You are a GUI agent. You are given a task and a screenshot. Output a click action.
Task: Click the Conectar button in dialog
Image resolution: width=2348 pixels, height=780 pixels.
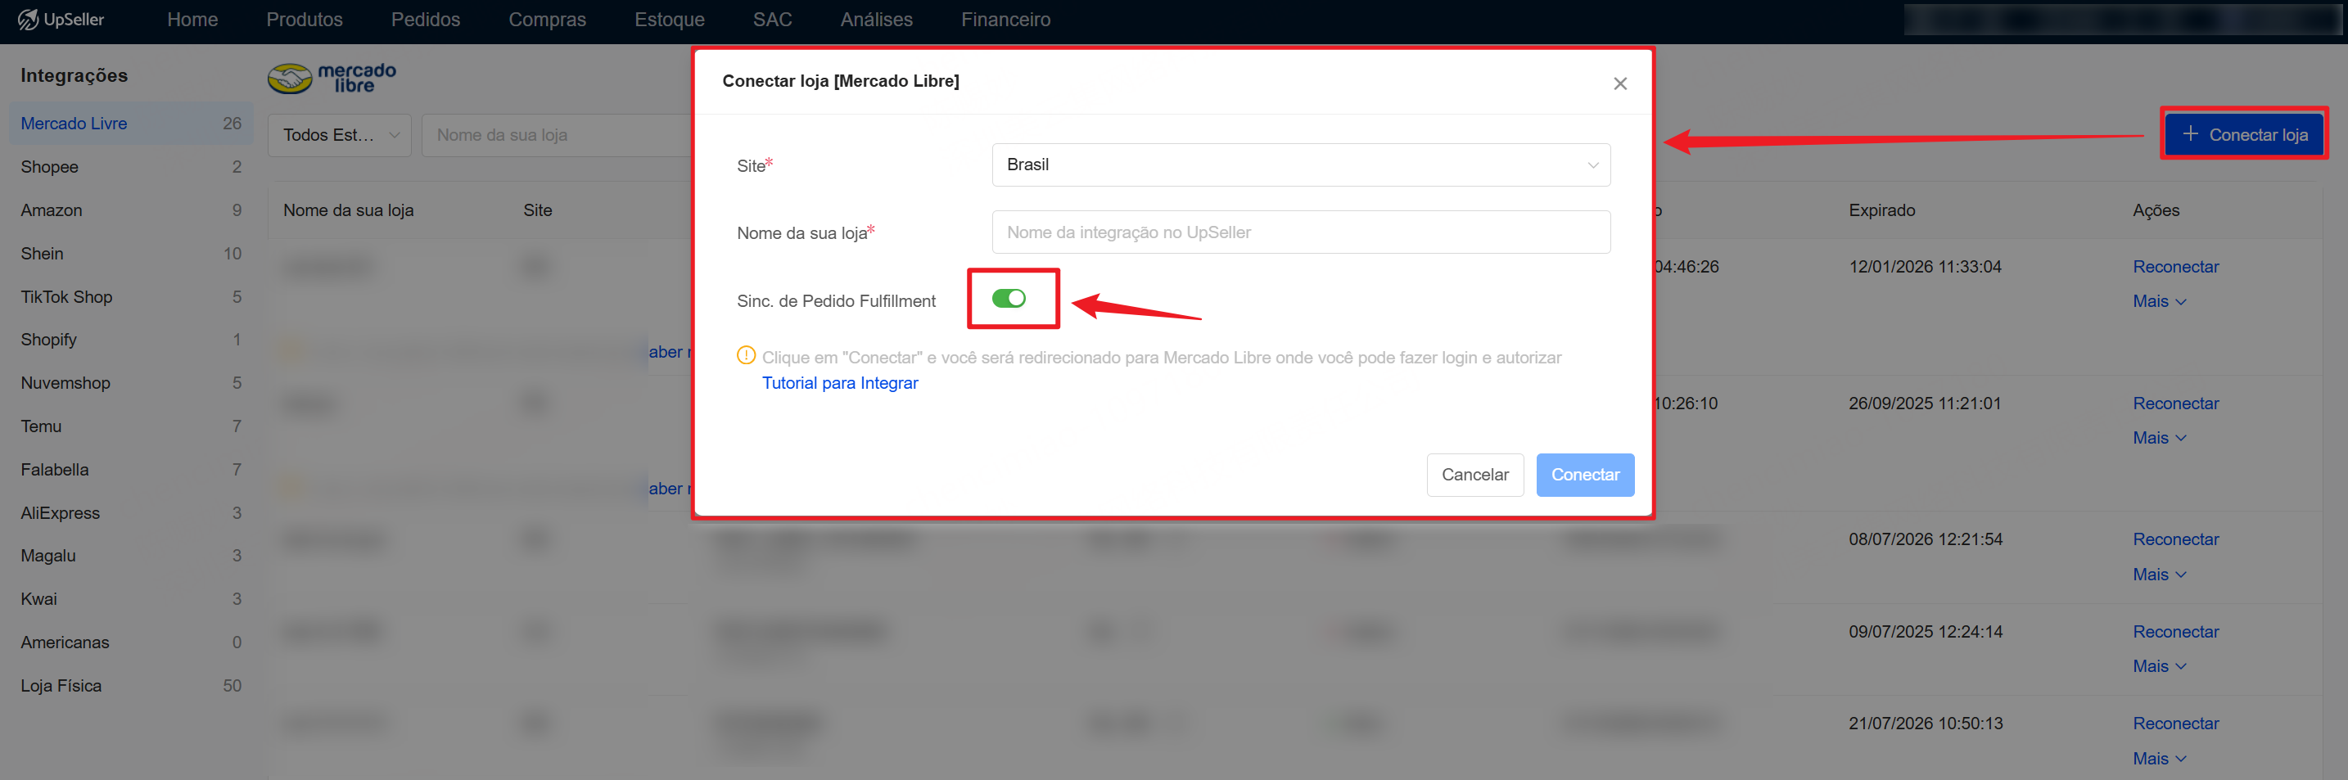tap(1584, 475)
